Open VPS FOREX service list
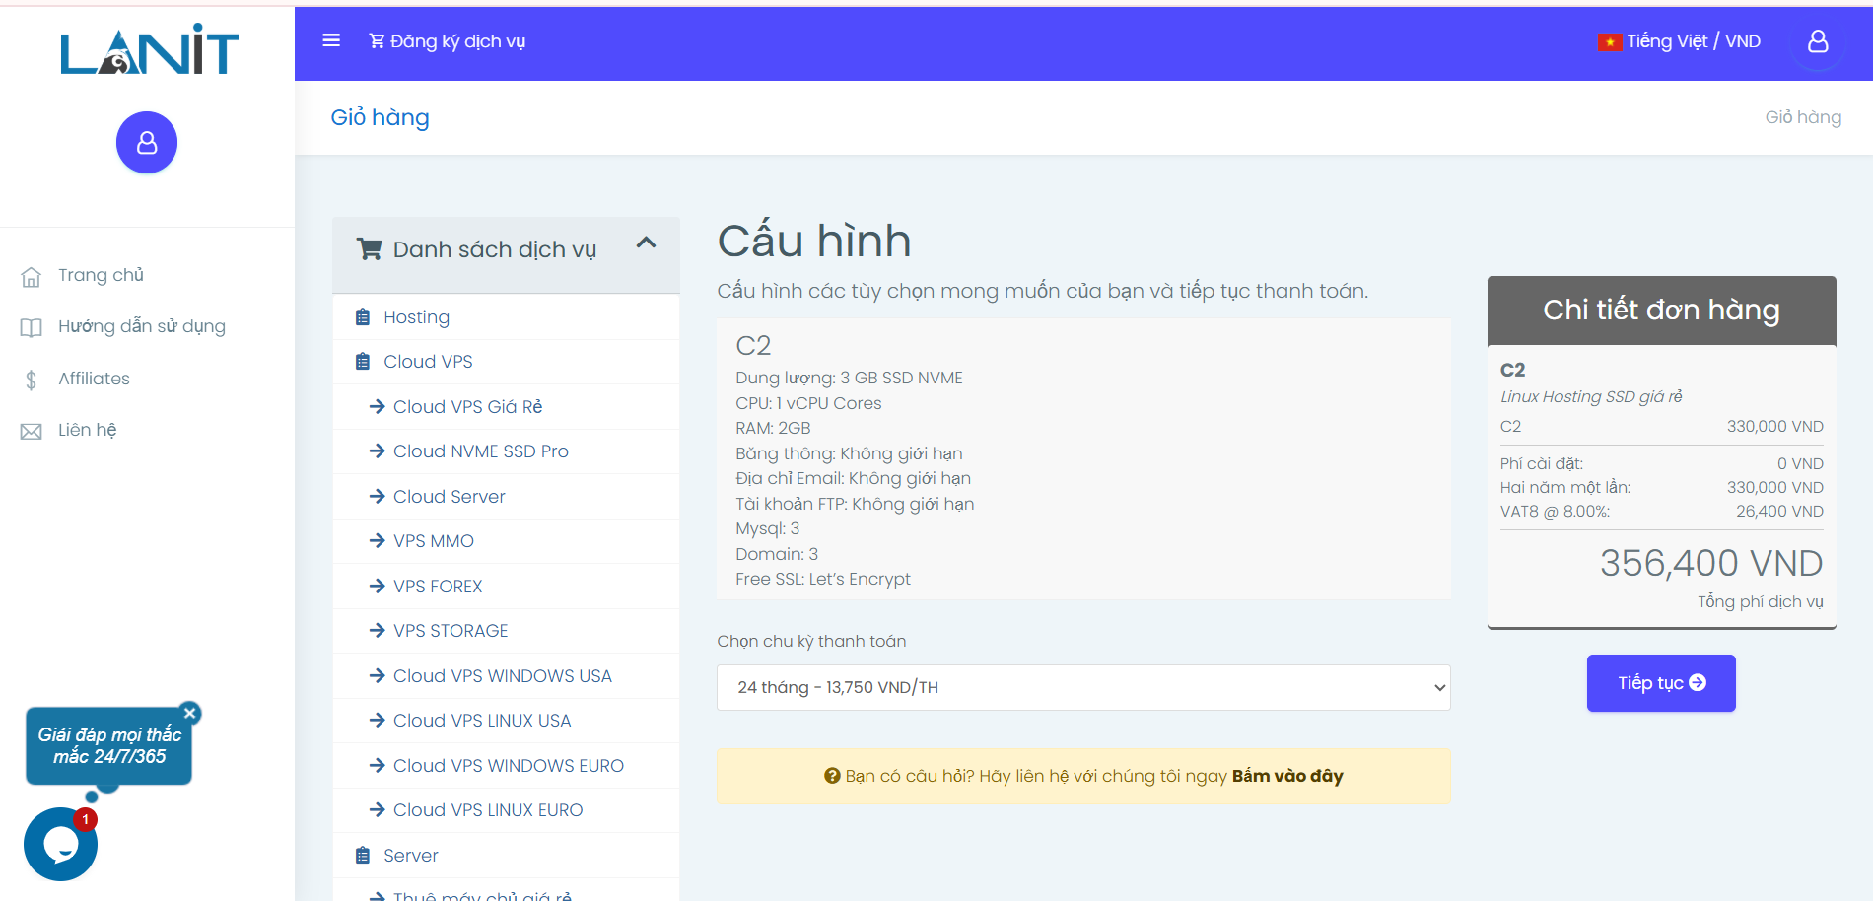Screen dimensions: 1873x901 point(438,587)
